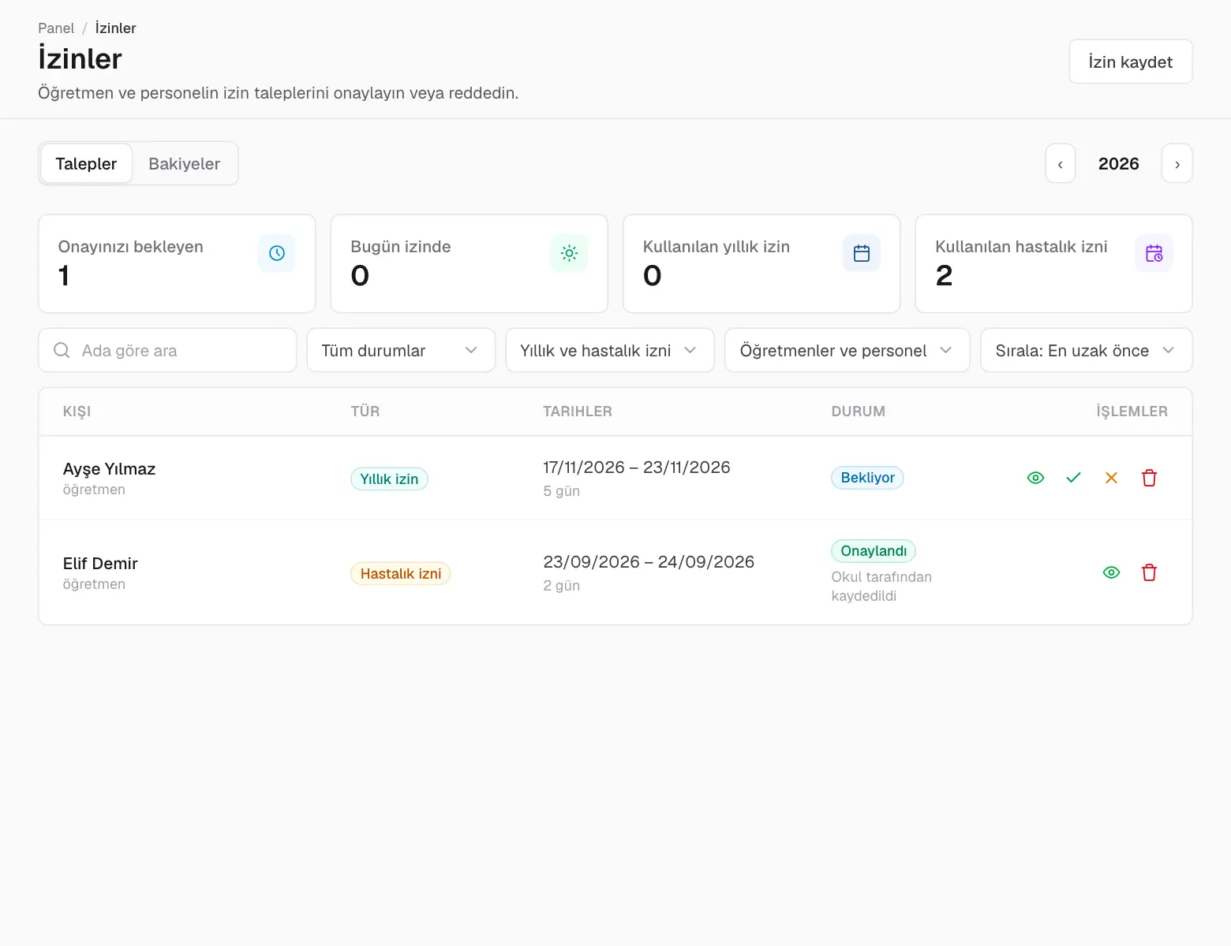Click the Hastalık izni type badge
The image size is (1231, 946).
(401, 574)
